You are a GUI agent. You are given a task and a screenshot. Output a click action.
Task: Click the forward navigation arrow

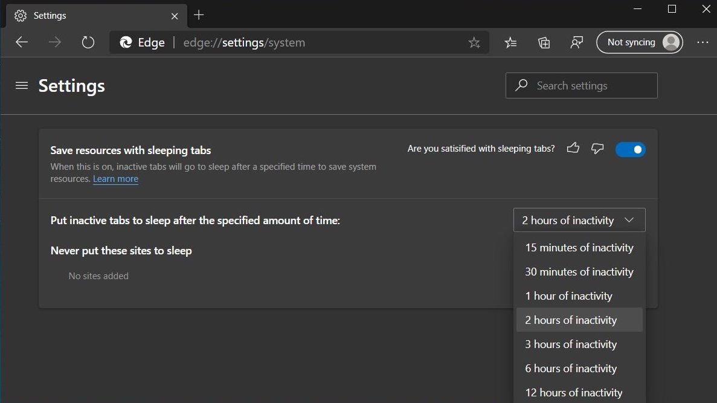pos(55,42)
